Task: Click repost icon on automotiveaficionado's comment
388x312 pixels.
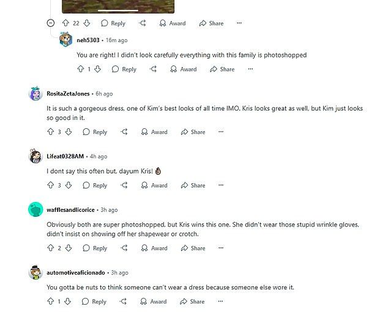Action: pos(123,302)
